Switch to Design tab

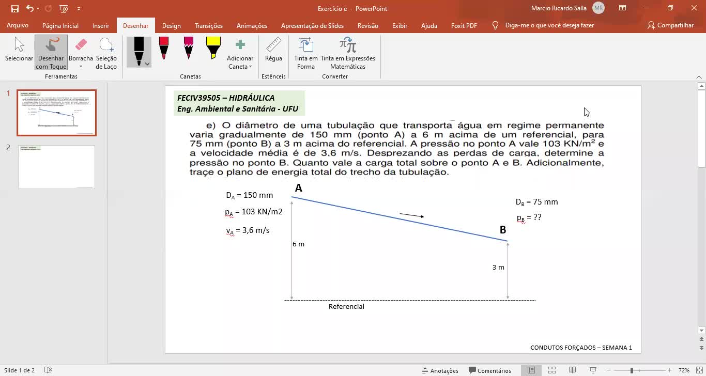click(172, 25)
